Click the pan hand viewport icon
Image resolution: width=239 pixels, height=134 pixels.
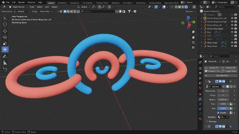[193, 37]
